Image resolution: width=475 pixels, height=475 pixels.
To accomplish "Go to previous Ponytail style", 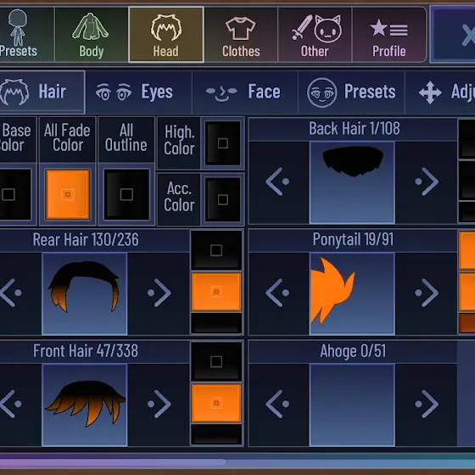I will point(278,293).
